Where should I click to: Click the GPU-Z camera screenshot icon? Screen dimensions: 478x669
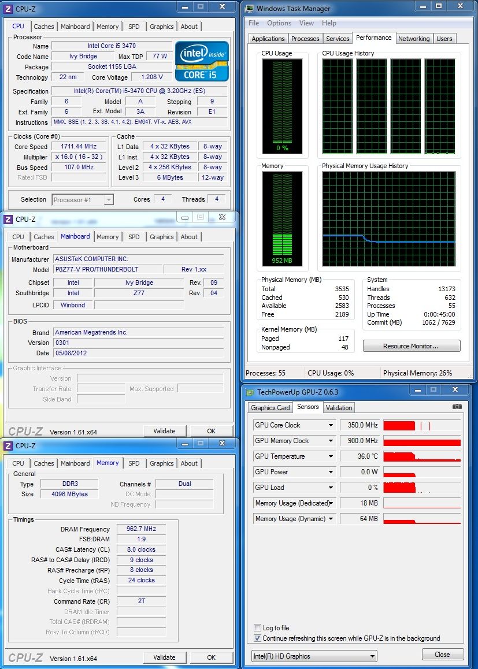pyautogui.click(x=457, y=407)
